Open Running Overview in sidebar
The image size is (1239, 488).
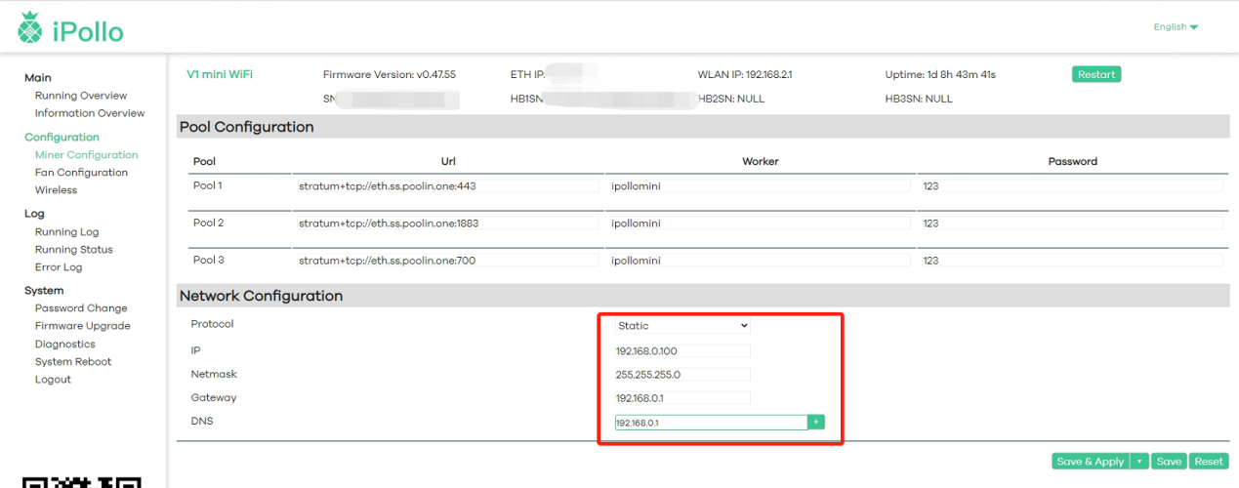[x=81, y=96]
